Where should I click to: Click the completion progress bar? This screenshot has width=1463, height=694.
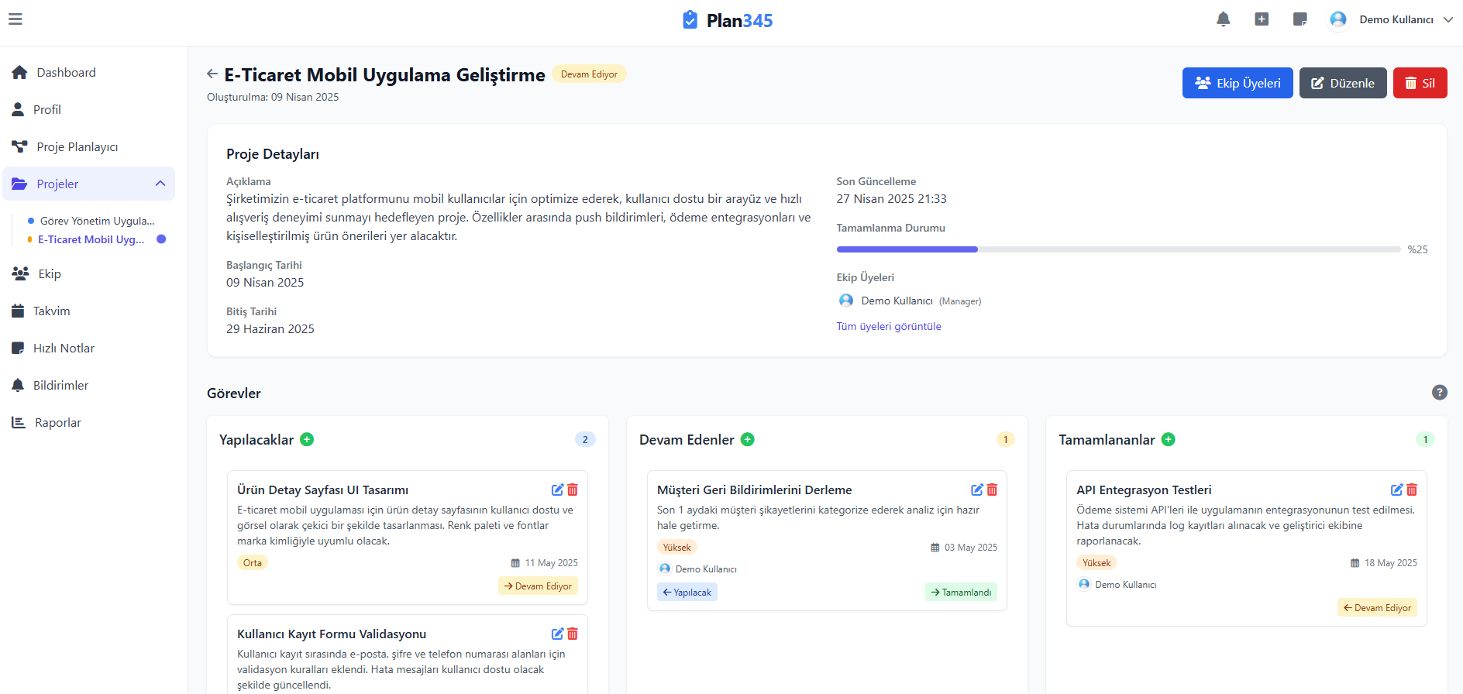click(x=1117, y=249)
